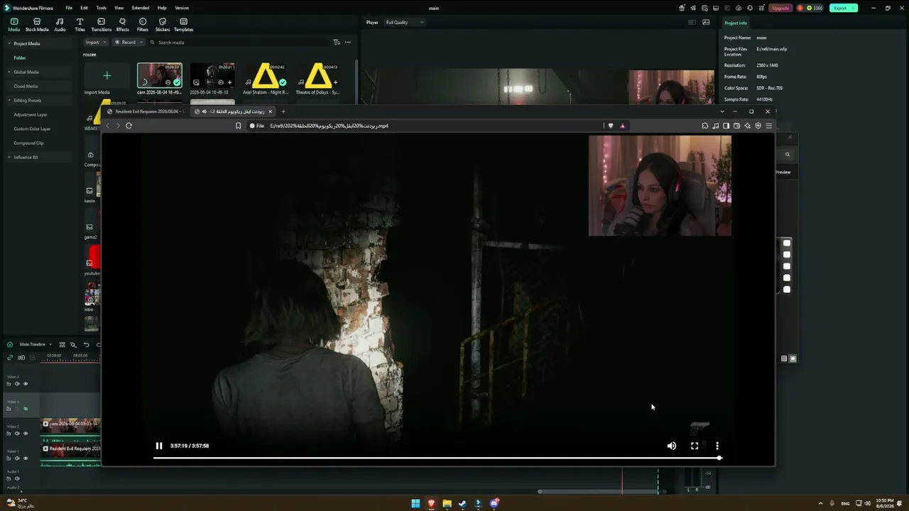
Task: Open the Record dropdown in media panel
Action: [x=129, y=43]
